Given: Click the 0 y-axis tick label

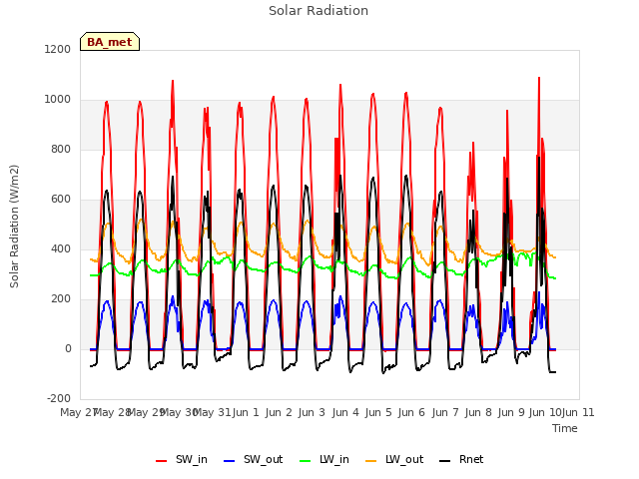Looking at the screenshot, I should pyautogui.click(x=68, y=348).
